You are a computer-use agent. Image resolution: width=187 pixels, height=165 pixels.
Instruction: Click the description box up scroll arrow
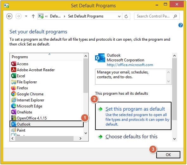pos(168,72)
